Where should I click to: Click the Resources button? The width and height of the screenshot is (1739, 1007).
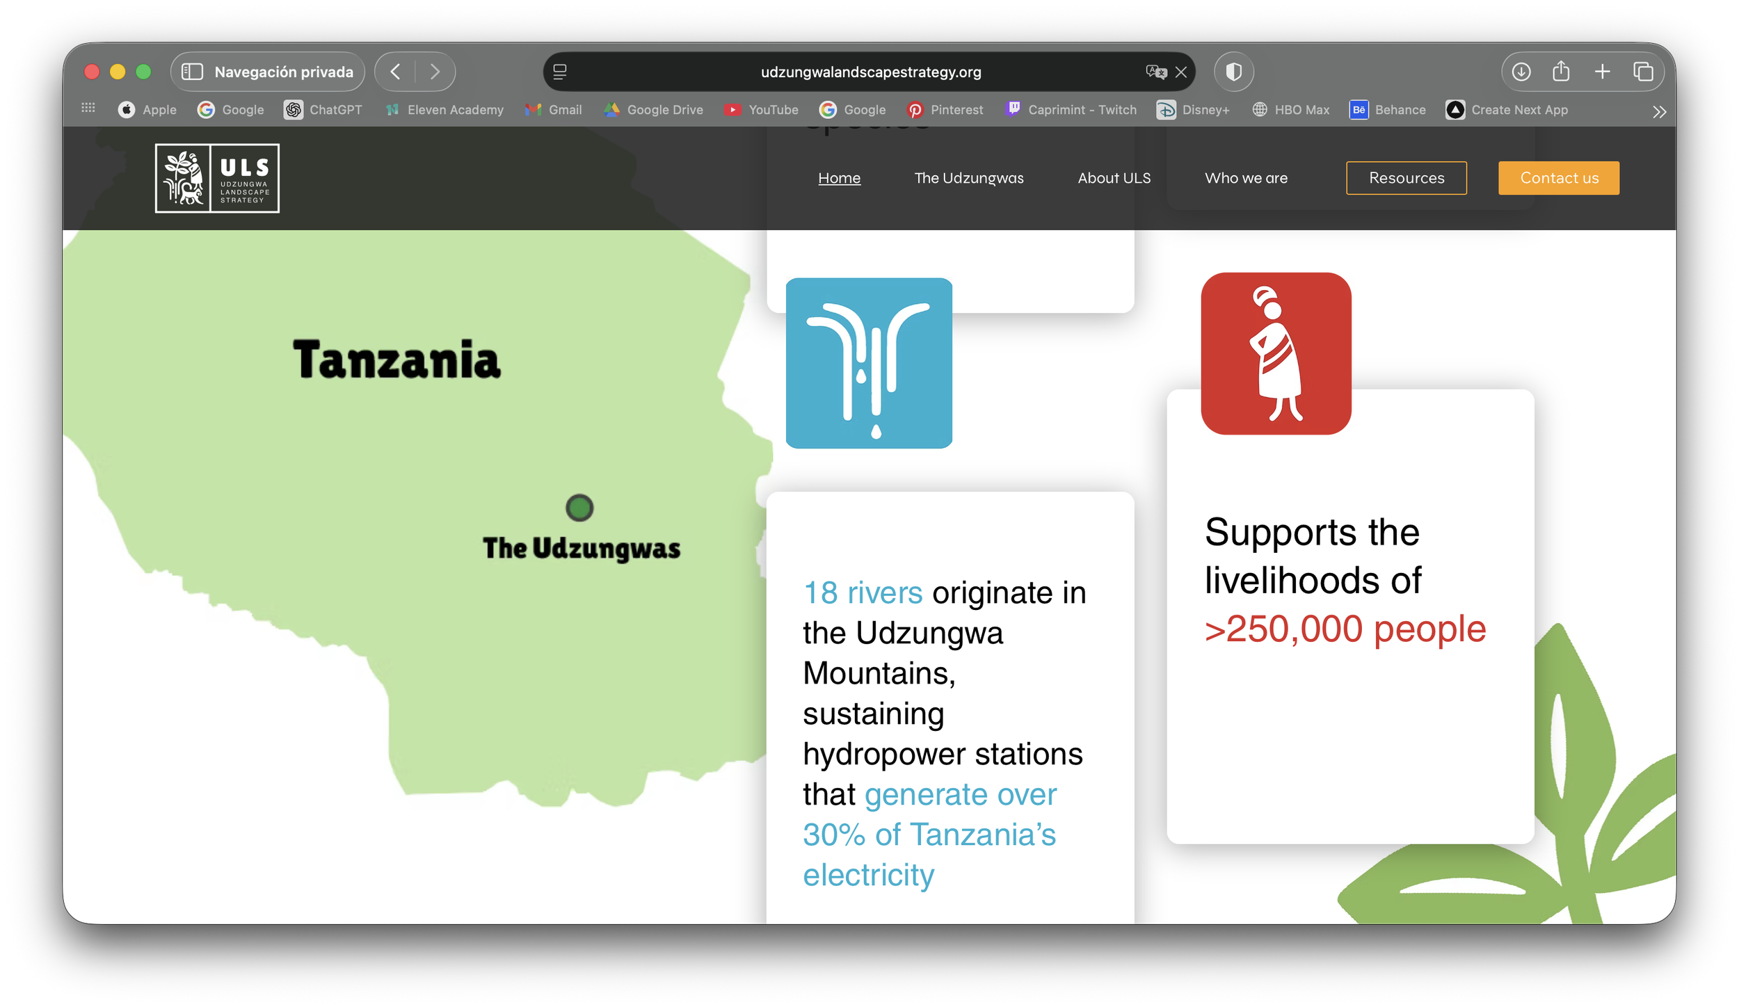[x=1407, y=178]
